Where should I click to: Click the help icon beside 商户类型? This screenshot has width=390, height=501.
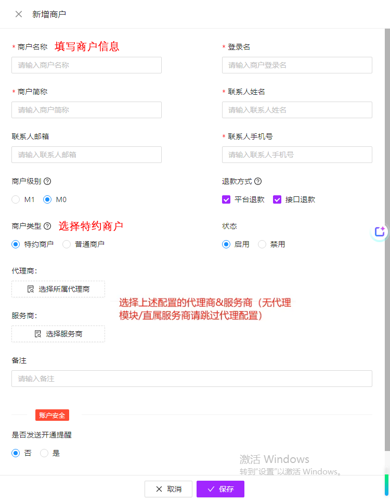point(47,226)
